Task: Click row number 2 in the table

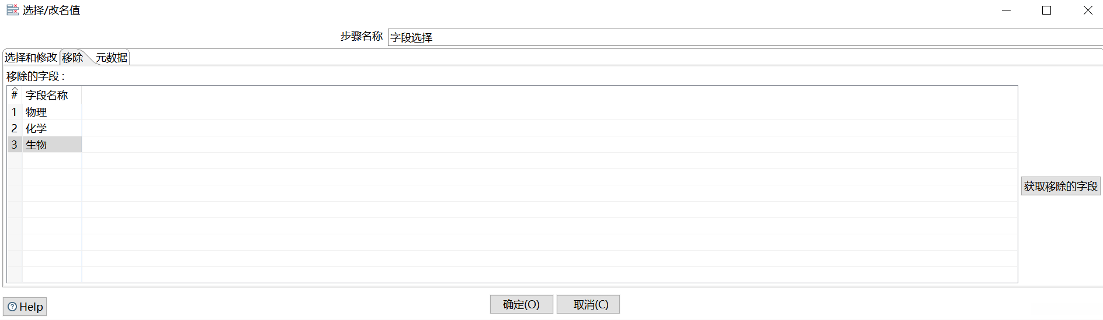Action: [15, 128]
